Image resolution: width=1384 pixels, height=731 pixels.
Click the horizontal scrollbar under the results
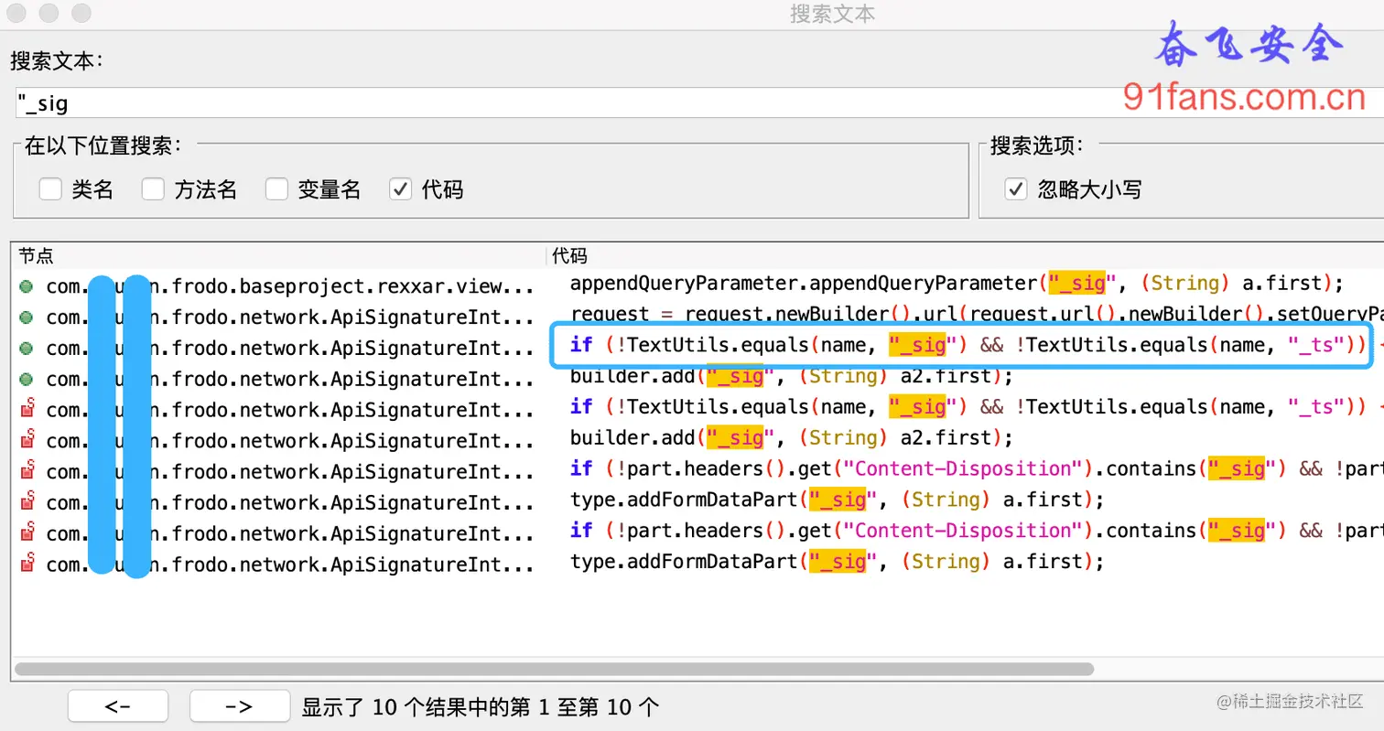tap(555, 669)
